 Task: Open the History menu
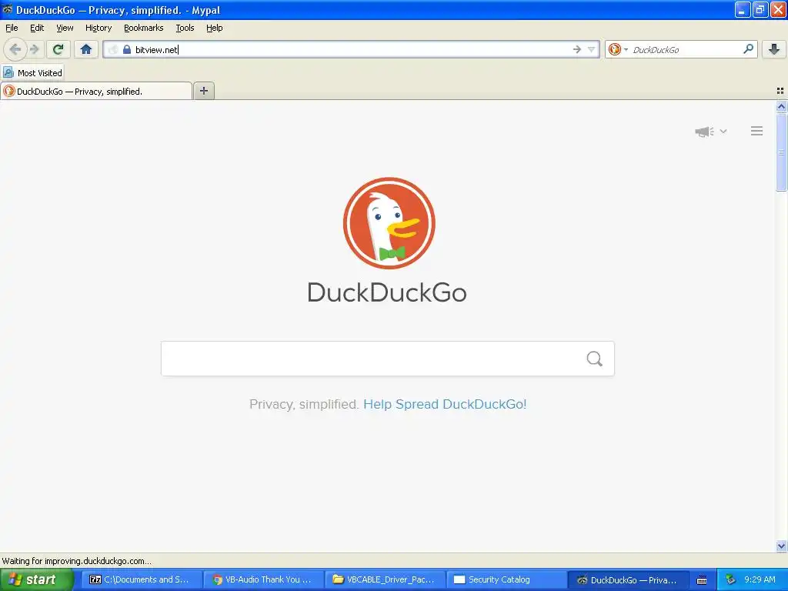98,28
